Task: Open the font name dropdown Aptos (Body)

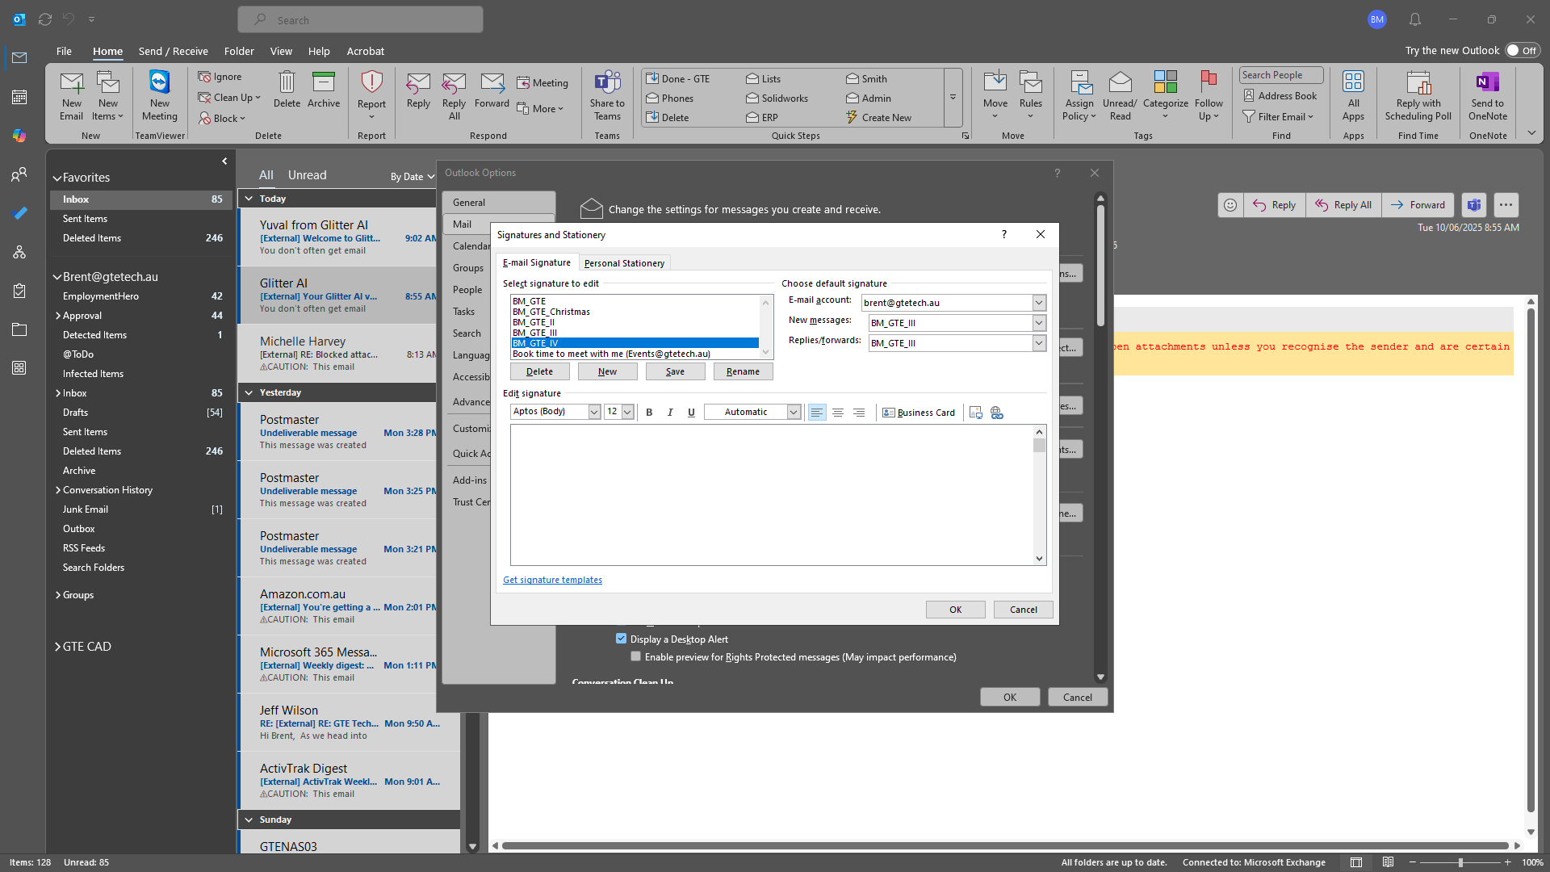Action: pyautogui.click(x=594, y=412)
